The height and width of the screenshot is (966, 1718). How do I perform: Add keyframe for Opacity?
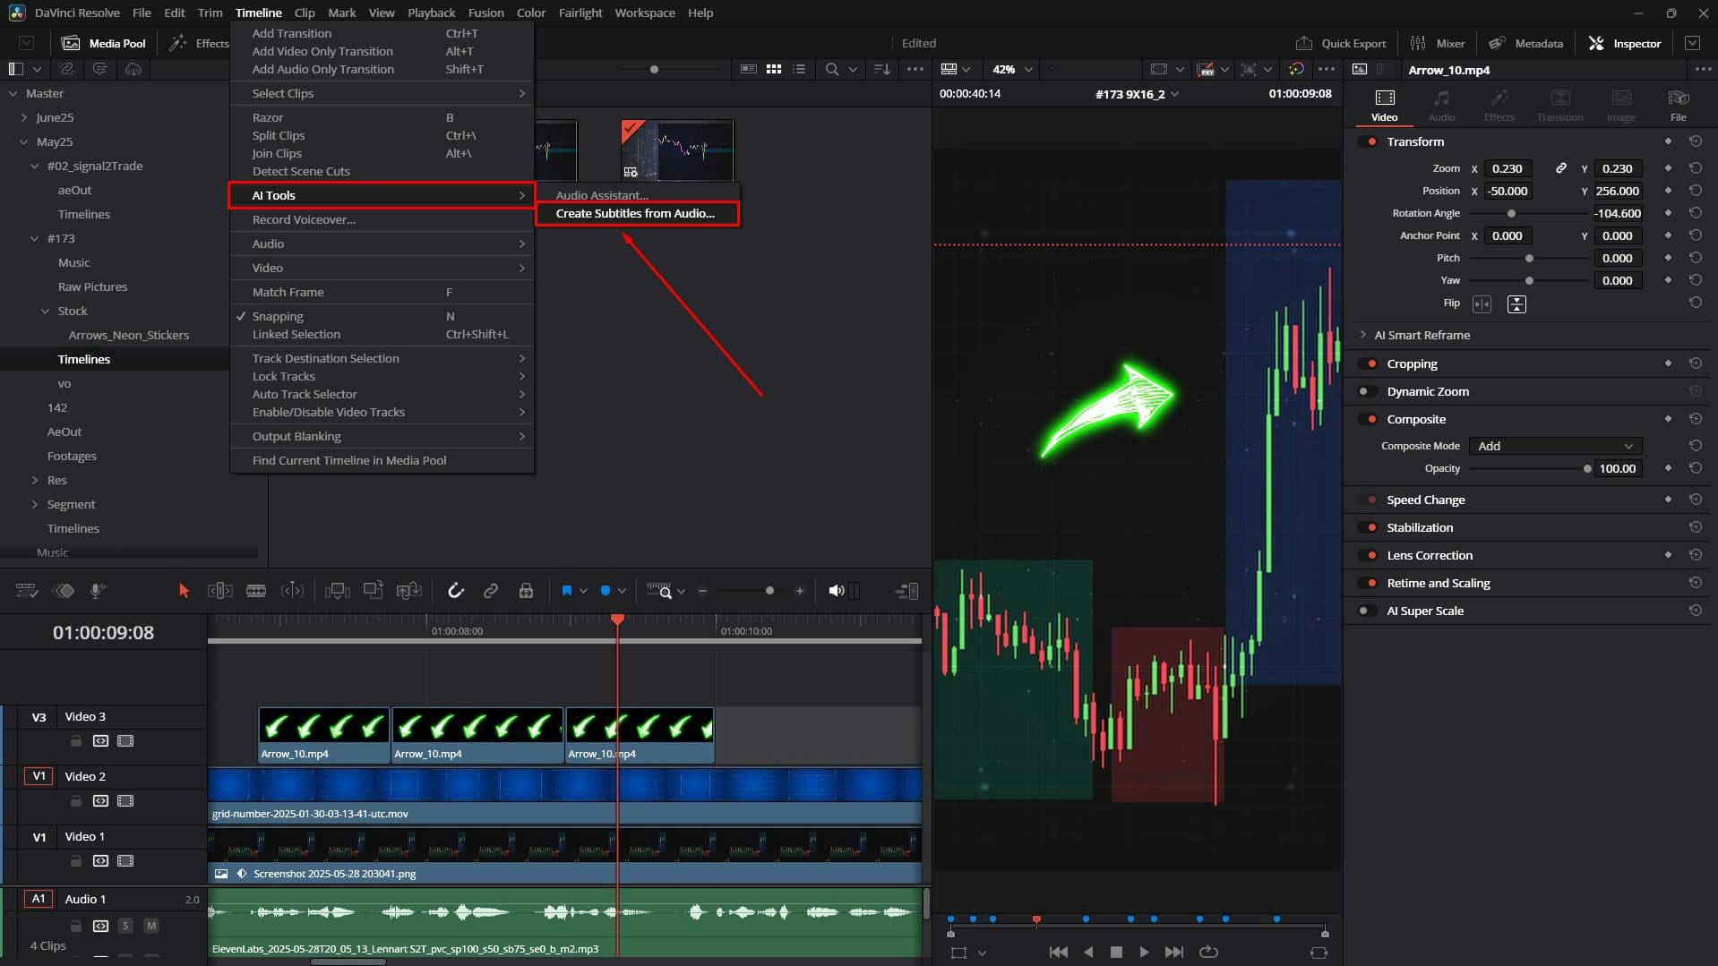[x=1668, y=468]
